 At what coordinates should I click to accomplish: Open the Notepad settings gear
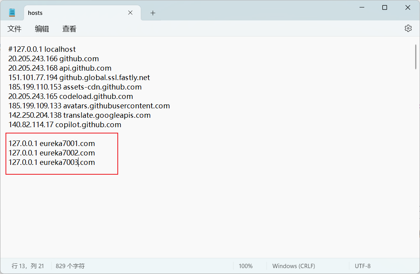[x=408, y=28]
